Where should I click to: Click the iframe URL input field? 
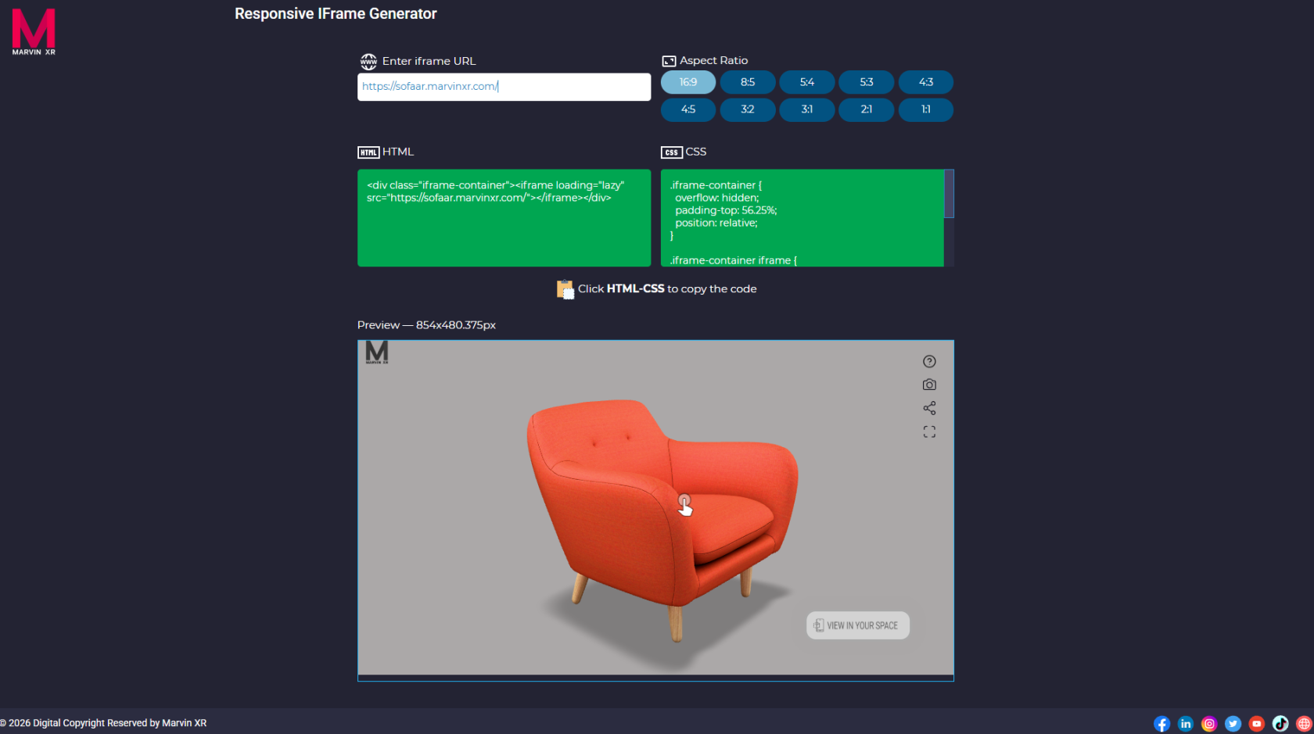(x=504, y=87)
